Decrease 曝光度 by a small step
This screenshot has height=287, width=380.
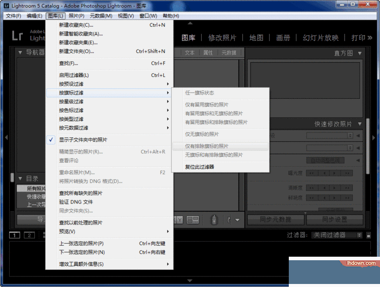pyautogui.click(x=324, y=173)
